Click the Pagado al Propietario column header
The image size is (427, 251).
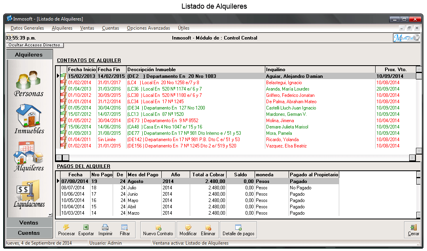314,174
